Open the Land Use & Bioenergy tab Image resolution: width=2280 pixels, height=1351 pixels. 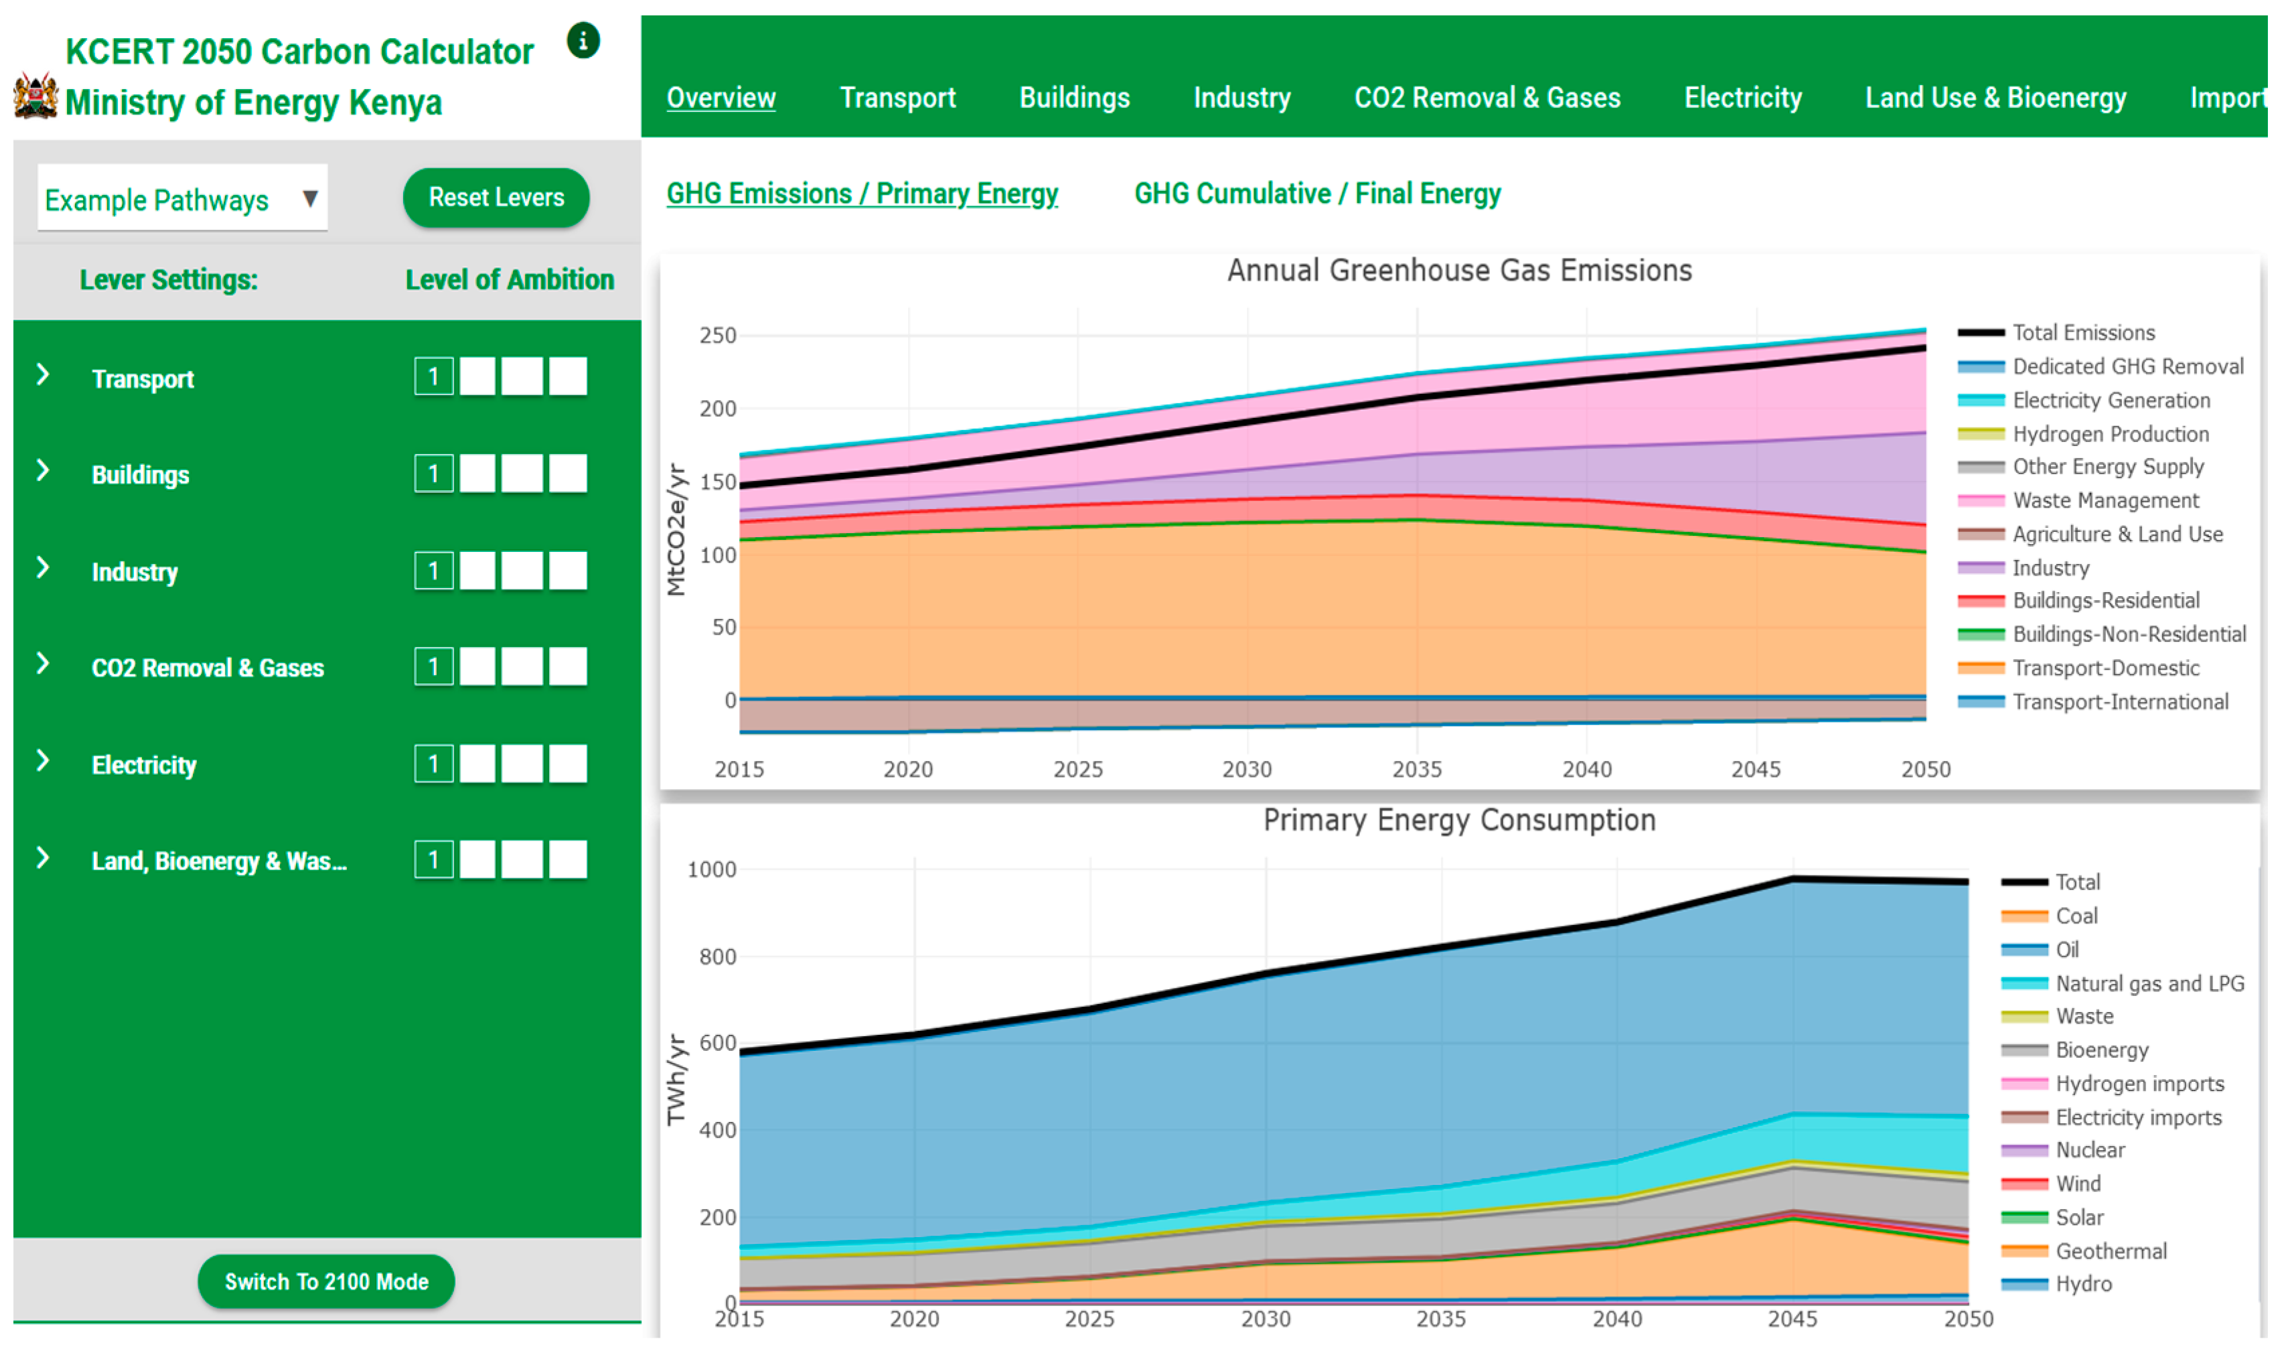1995,97
